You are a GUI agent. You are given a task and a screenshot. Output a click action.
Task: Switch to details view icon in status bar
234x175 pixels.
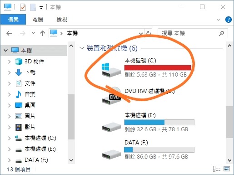coord(217,169)
